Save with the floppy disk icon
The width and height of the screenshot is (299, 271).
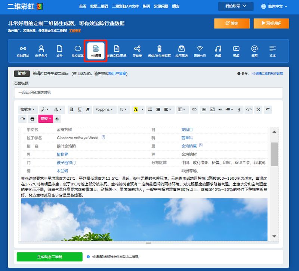tap(57, 119)
